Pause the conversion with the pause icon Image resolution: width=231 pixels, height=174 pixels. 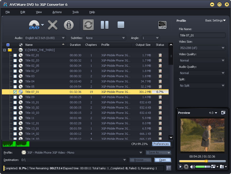(104, 25)
